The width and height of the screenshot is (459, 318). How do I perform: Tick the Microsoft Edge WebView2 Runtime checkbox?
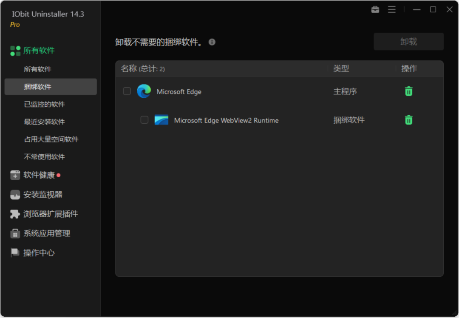(x=144, y=120)
